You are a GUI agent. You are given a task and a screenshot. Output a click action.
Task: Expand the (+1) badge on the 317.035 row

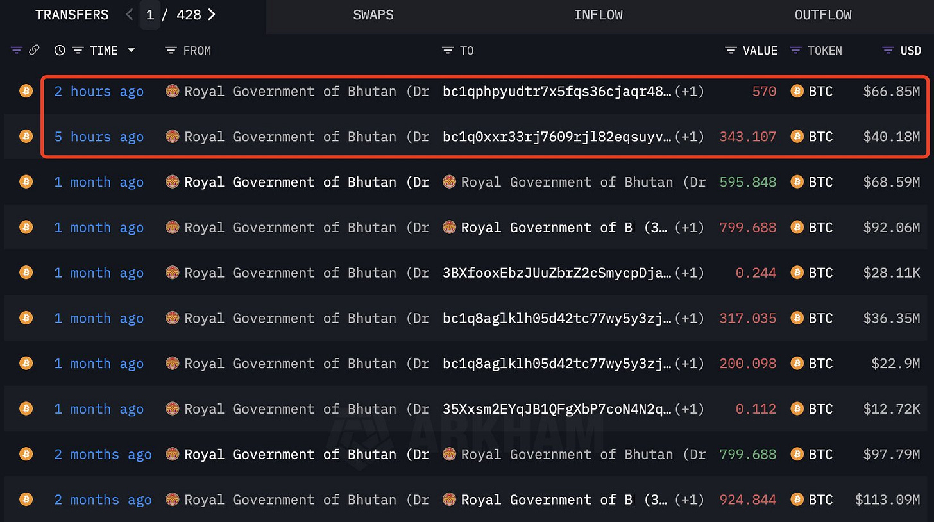tap(690, 317)
